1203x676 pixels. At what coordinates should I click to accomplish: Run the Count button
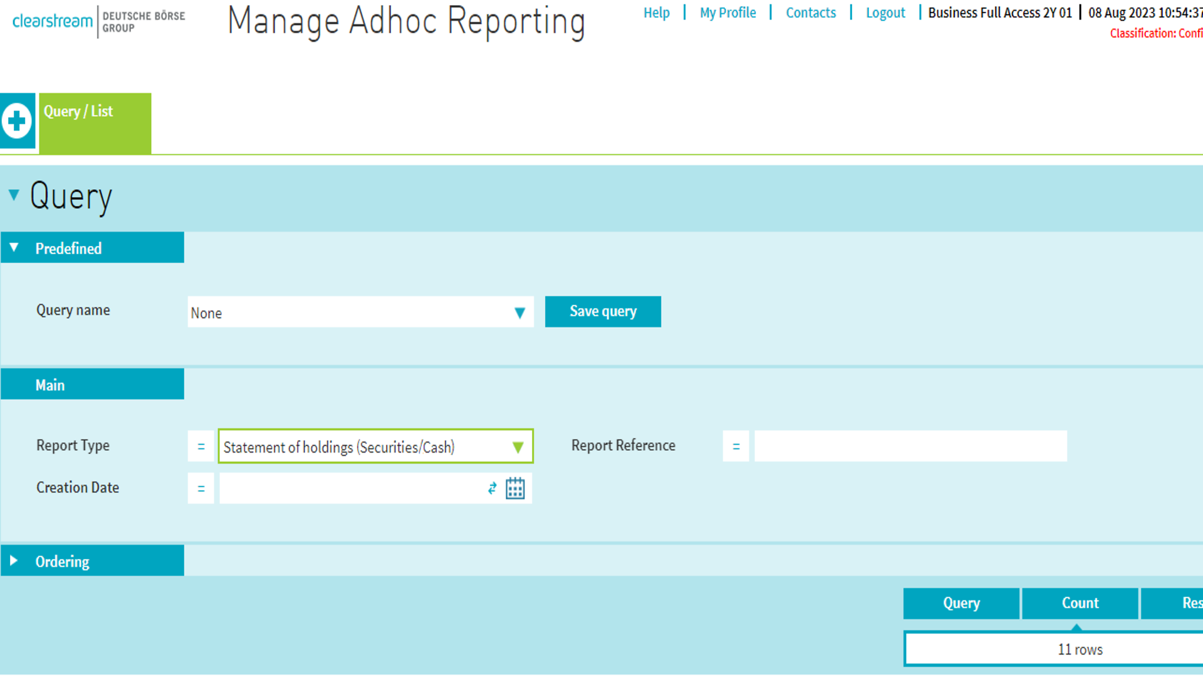click(1080, 603)
